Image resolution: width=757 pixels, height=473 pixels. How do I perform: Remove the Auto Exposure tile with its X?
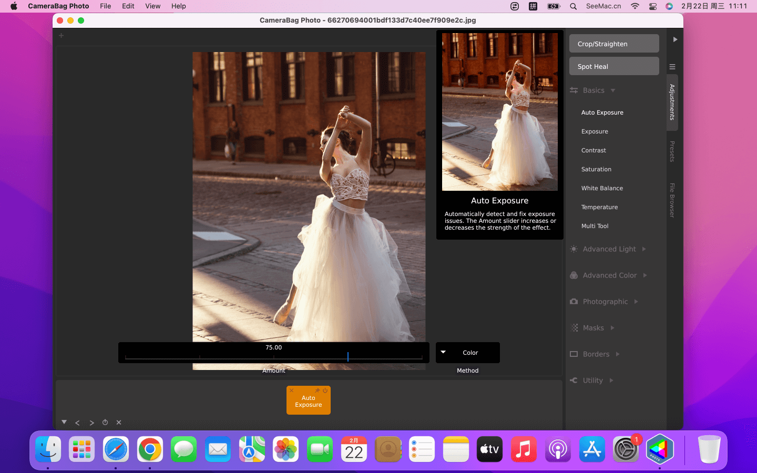click(291, 390)
